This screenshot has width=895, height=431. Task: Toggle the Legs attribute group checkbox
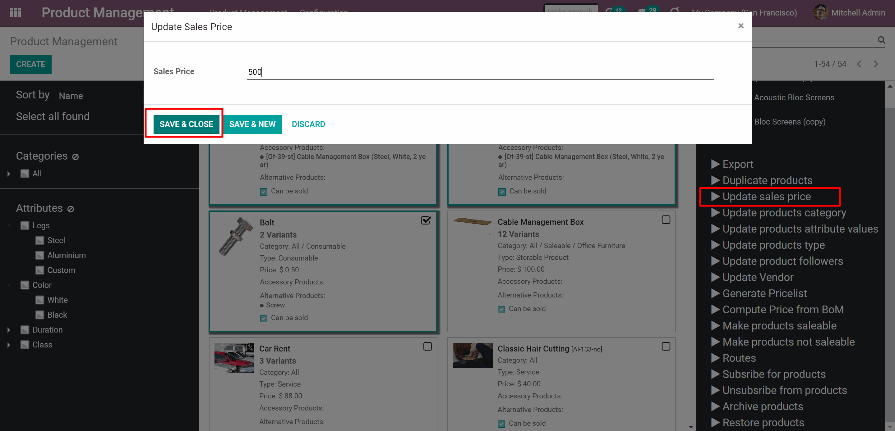(x=25, y=225)
